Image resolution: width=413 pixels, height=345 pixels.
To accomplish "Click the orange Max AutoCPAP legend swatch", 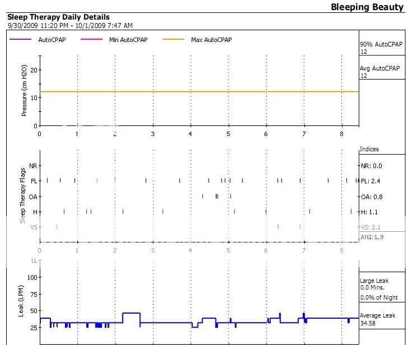I will 172,40.
